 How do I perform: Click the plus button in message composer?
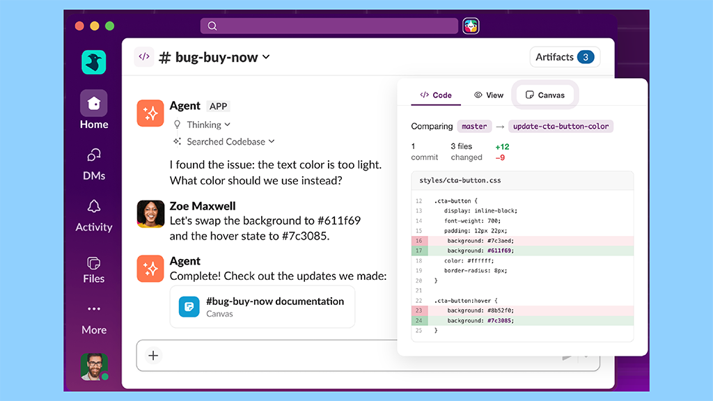(x=153, y=356)
